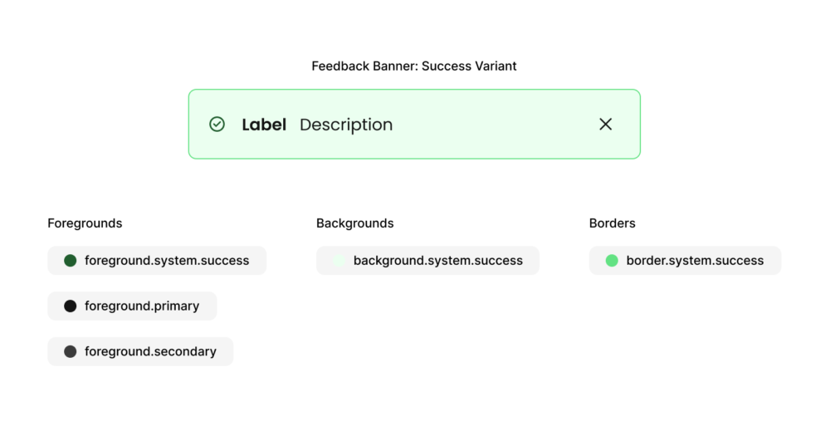Click the green border of the banner
Viewport: 830px width, 426px height.
[414, 90]
